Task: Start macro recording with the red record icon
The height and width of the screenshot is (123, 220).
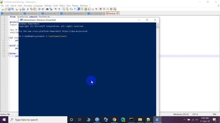Action: pos(100,9)
